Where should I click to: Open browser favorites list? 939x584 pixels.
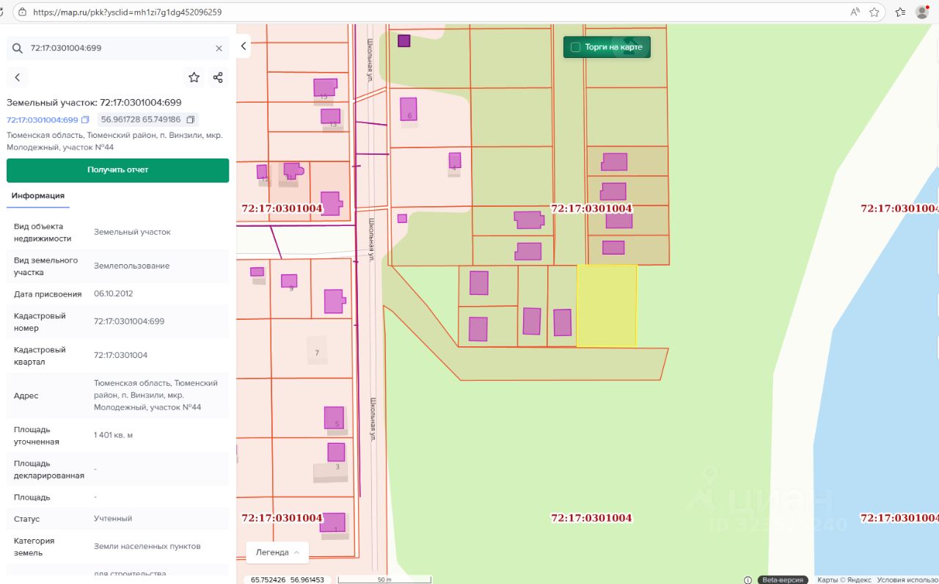coord(900,12)
